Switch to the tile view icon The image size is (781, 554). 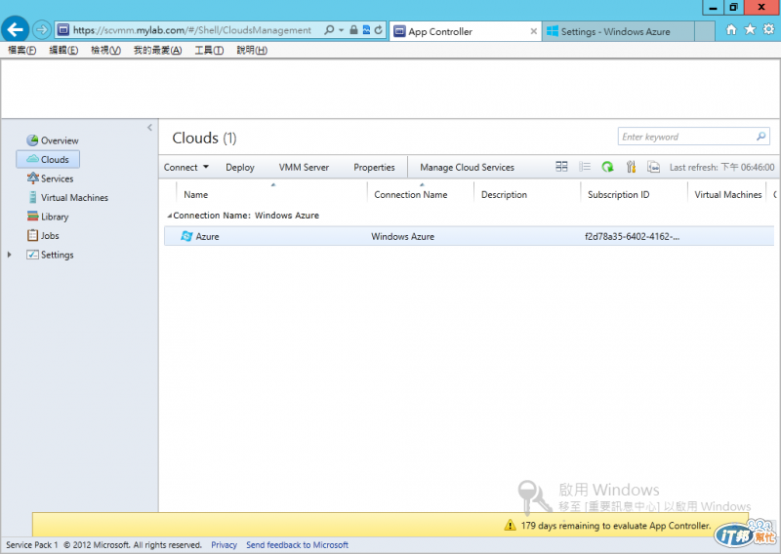tap(561, 167)
